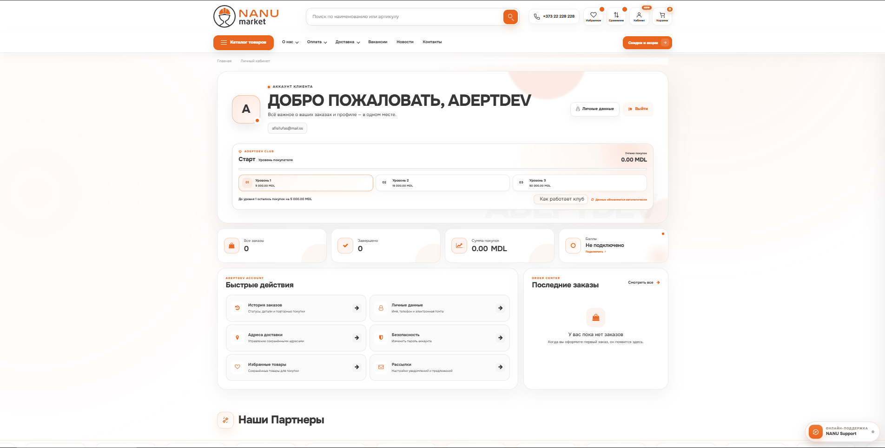The image size is (885, 448).
Task: Click the arrow on the newsletters row
Action: click(x=500, y=367)
